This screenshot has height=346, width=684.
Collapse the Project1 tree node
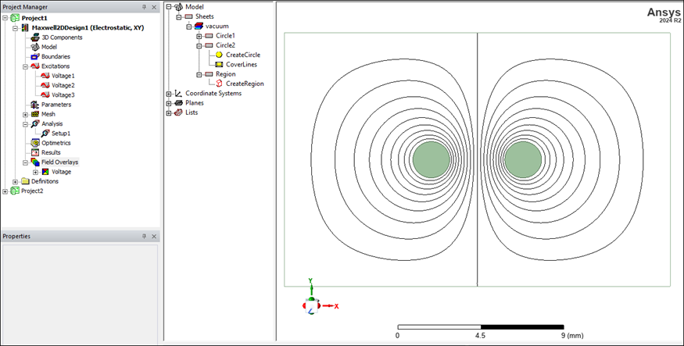pos(5,18)
